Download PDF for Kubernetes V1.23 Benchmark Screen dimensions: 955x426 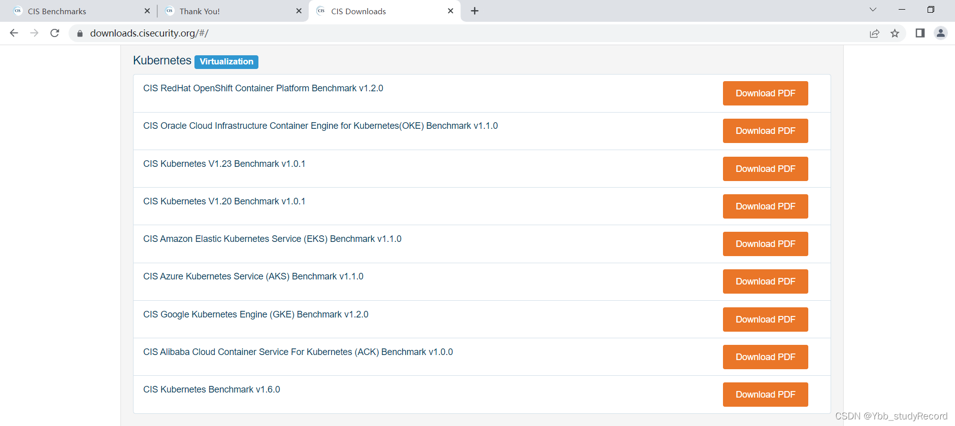coord(765,169)
